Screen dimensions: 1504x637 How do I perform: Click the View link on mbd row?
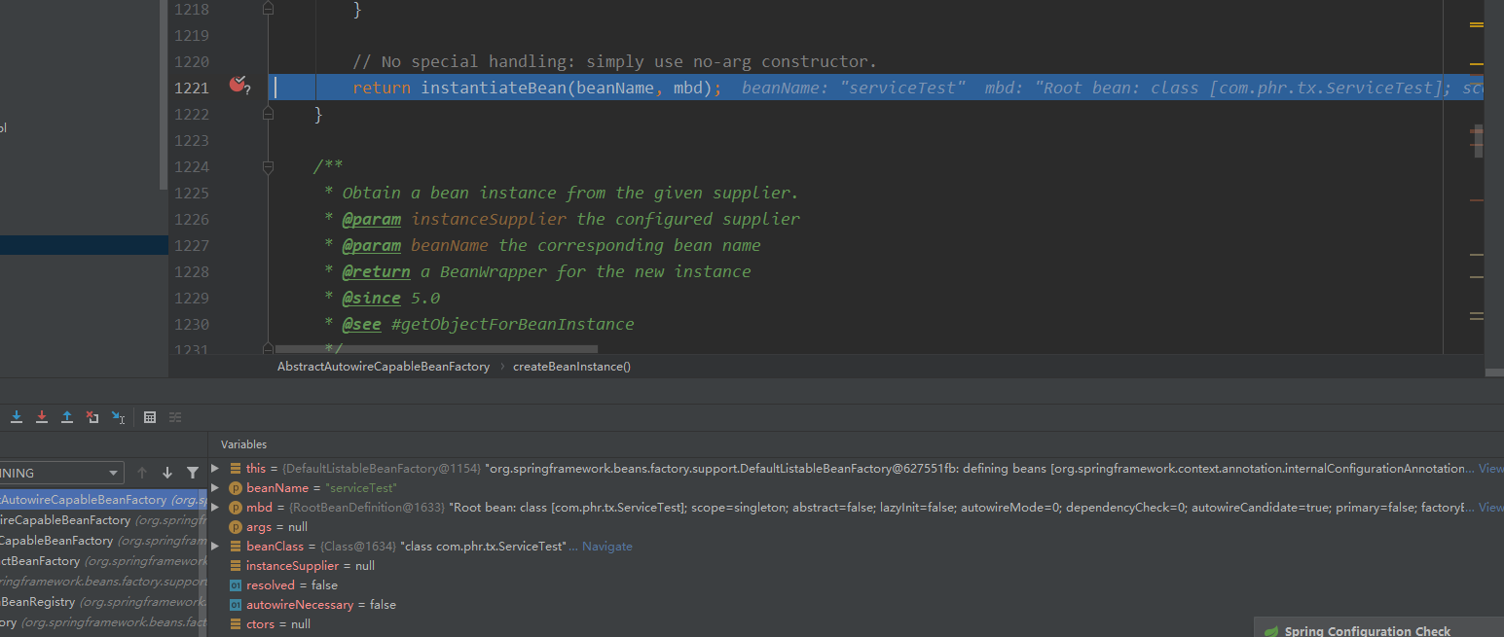(x=1490, y=508)
